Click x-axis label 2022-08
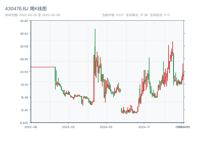 point(31,127)
